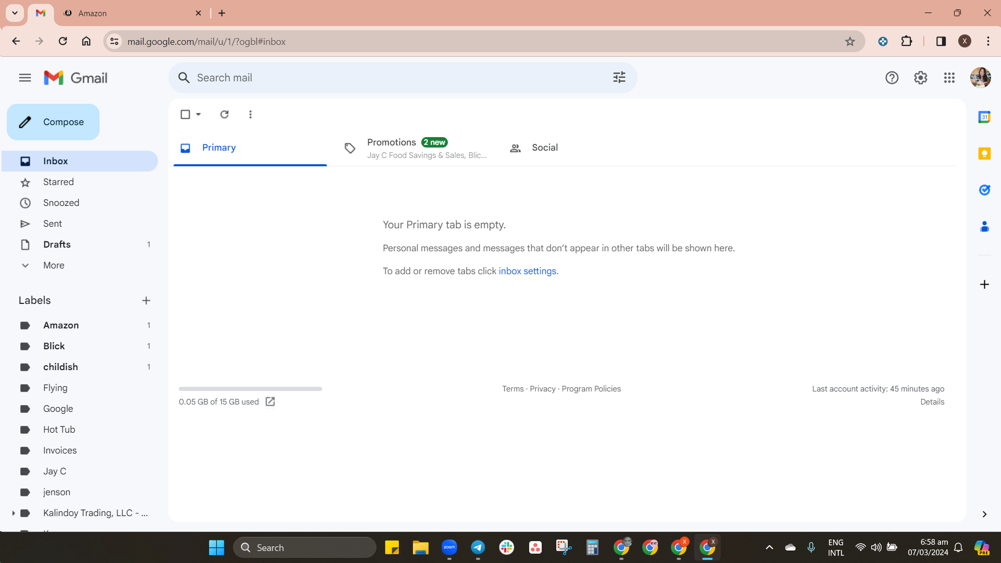The image size is (1001, 563).
Task: Hide the side panel chevron arrow
Action: click(984, 515)
